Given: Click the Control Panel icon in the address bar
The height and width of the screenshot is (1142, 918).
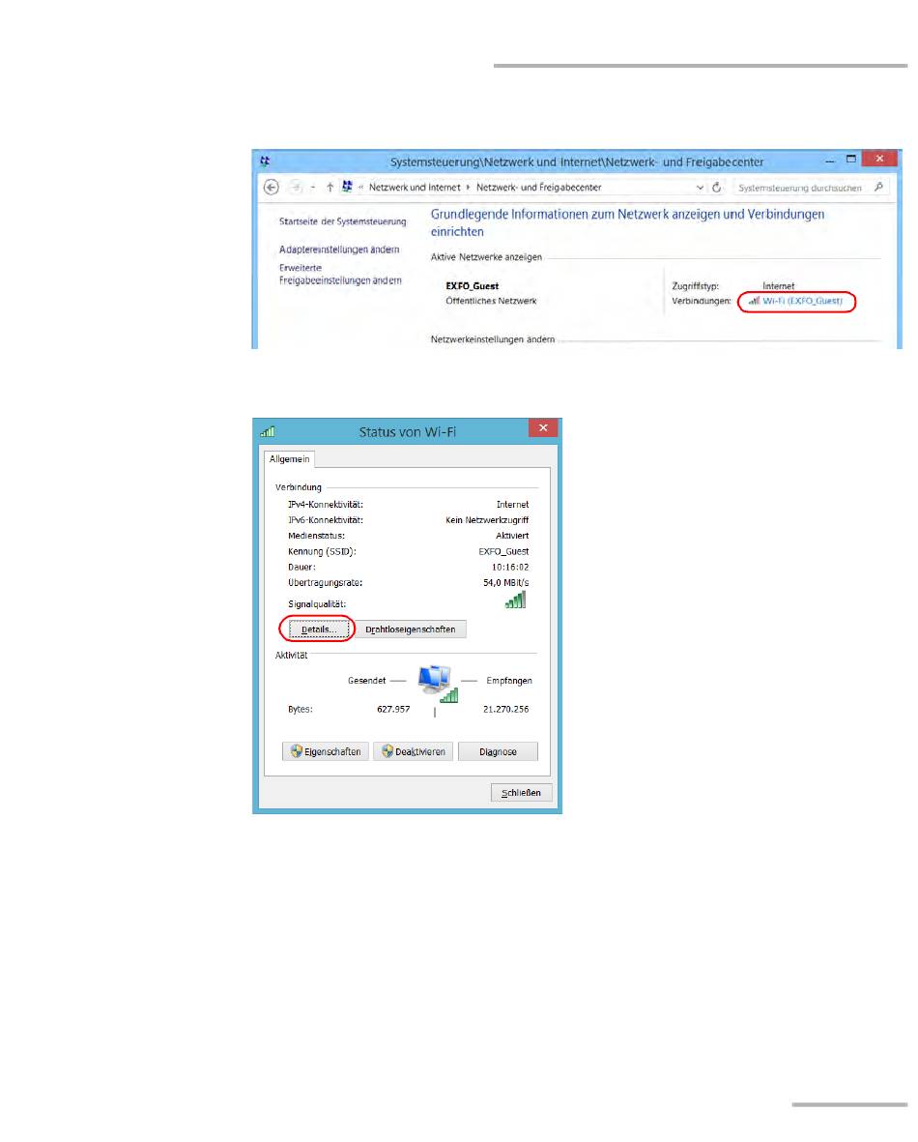Looking at the screenshot, I should pos(347,188).
